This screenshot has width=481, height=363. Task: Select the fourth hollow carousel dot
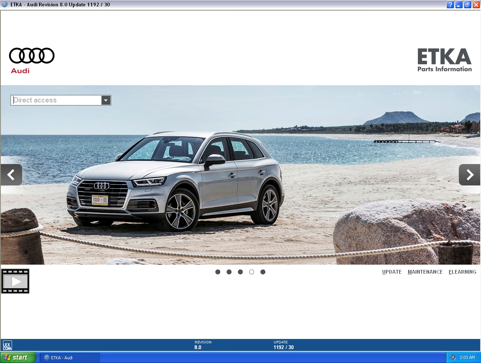(251, 272)
